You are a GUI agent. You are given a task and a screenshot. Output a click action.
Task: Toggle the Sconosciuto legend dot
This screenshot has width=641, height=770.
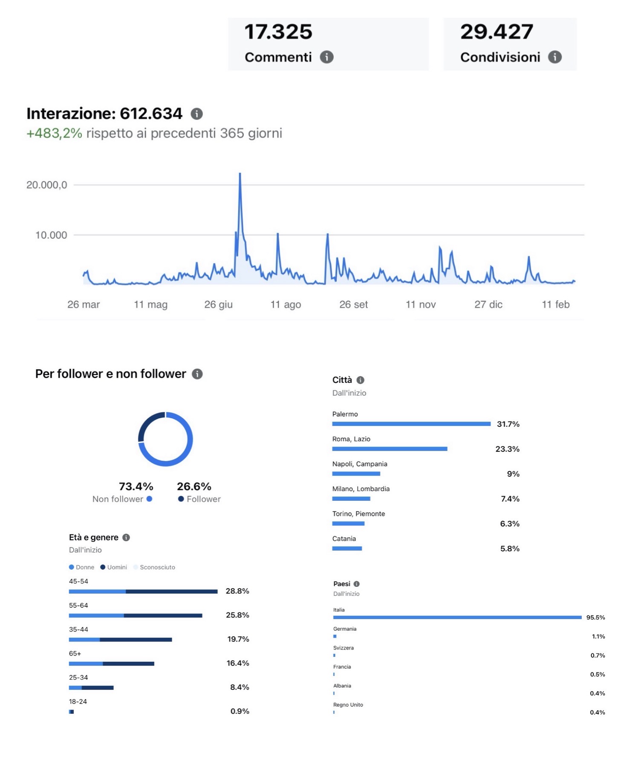[136, 567]
